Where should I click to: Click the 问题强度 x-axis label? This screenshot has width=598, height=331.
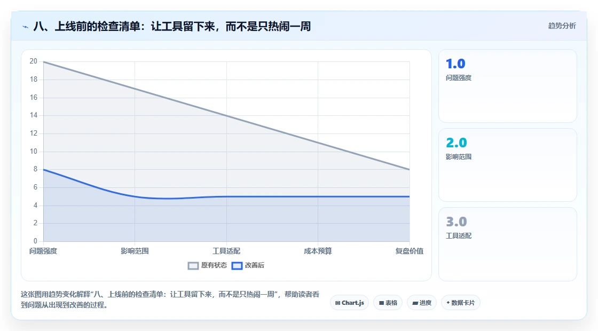click(43, 251)
